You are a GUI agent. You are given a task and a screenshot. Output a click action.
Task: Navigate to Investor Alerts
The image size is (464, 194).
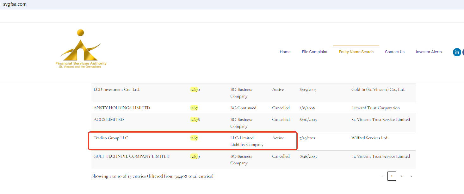(x=429, y=52)
